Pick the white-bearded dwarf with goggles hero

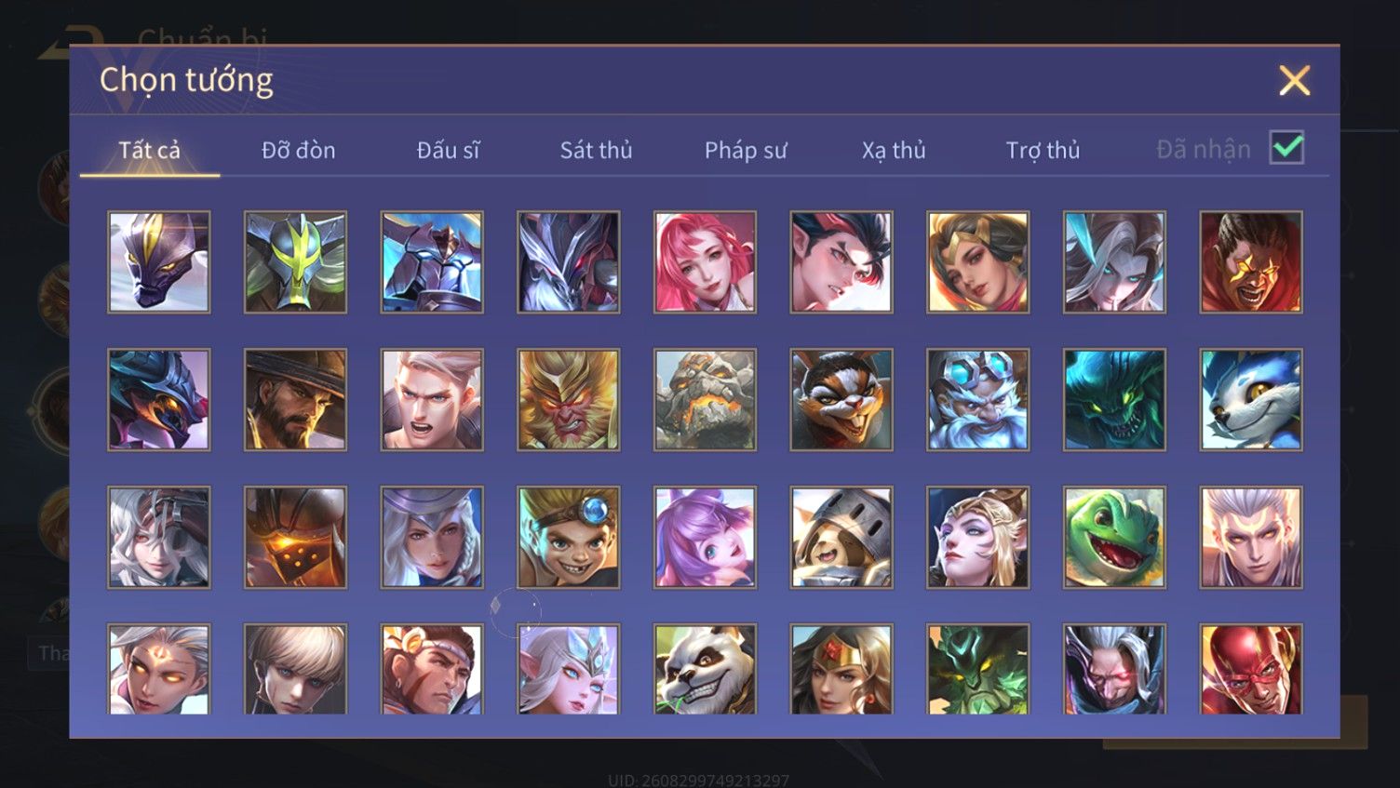[x=977, y=399]
